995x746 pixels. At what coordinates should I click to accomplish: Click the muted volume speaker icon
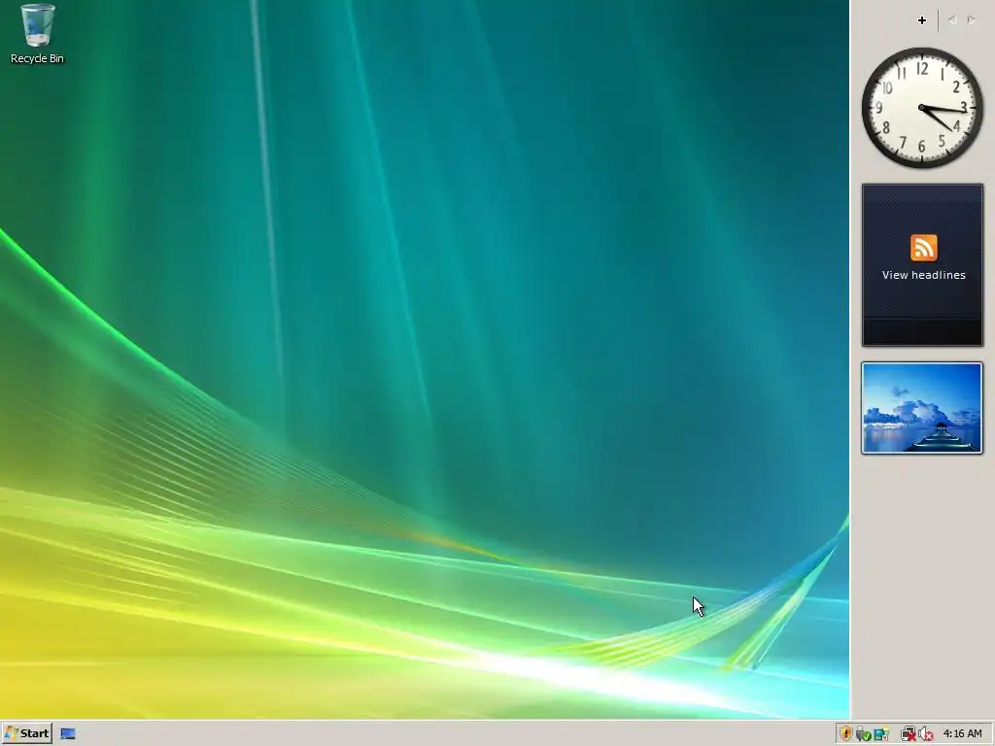point(925,734)
